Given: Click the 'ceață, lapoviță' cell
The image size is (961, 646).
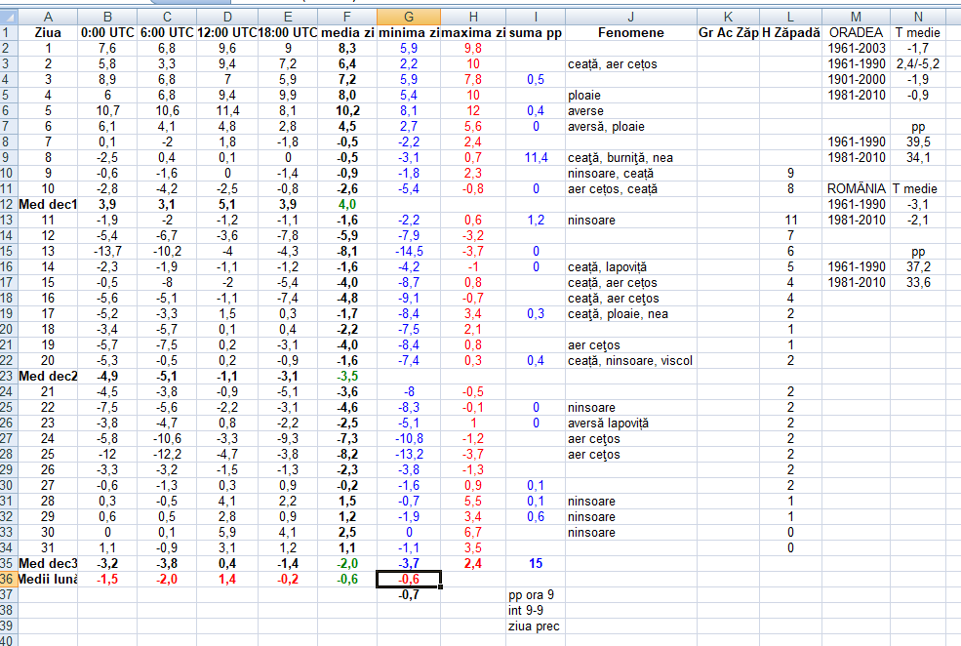Looking at the screenshot, I should coord(630,267).
